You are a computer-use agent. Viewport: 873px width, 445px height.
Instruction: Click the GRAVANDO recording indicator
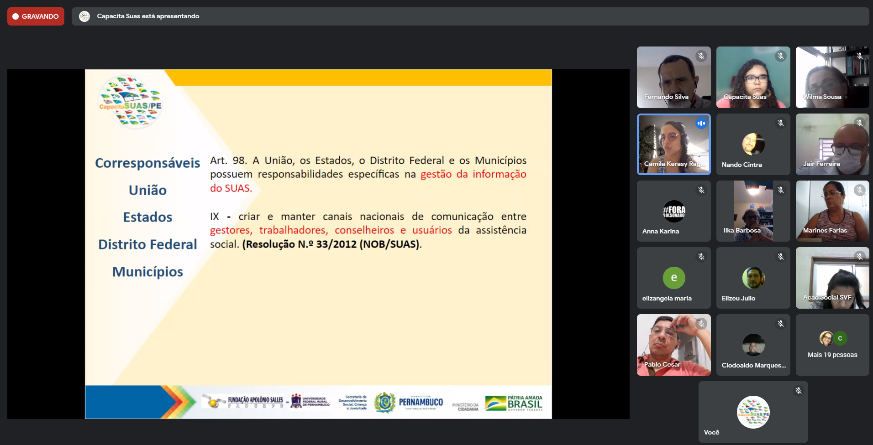coord(36,16)
